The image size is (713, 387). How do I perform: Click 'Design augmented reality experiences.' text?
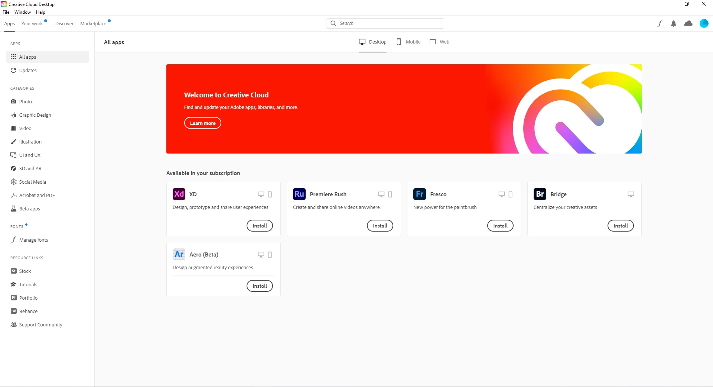point(213,268)
